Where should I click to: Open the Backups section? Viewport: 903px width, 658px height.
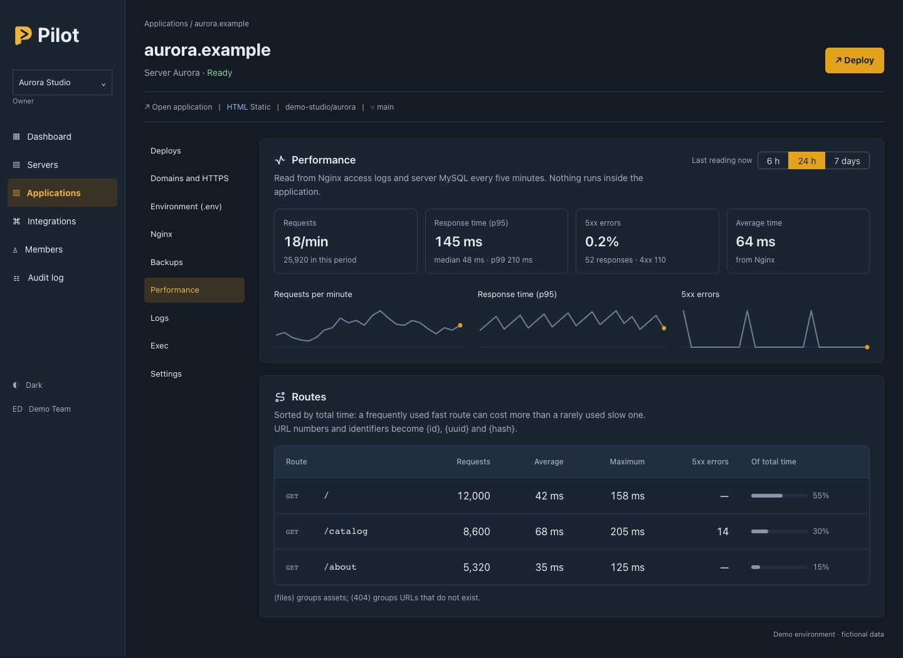click(x=194, y=263)
